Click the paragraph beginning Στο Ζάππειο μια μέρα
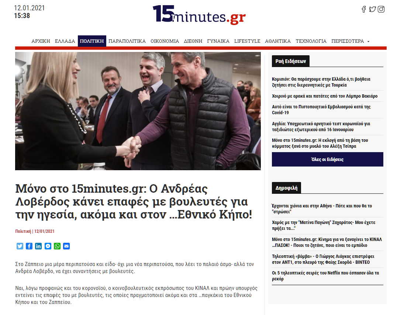 (x=134, y=267)
